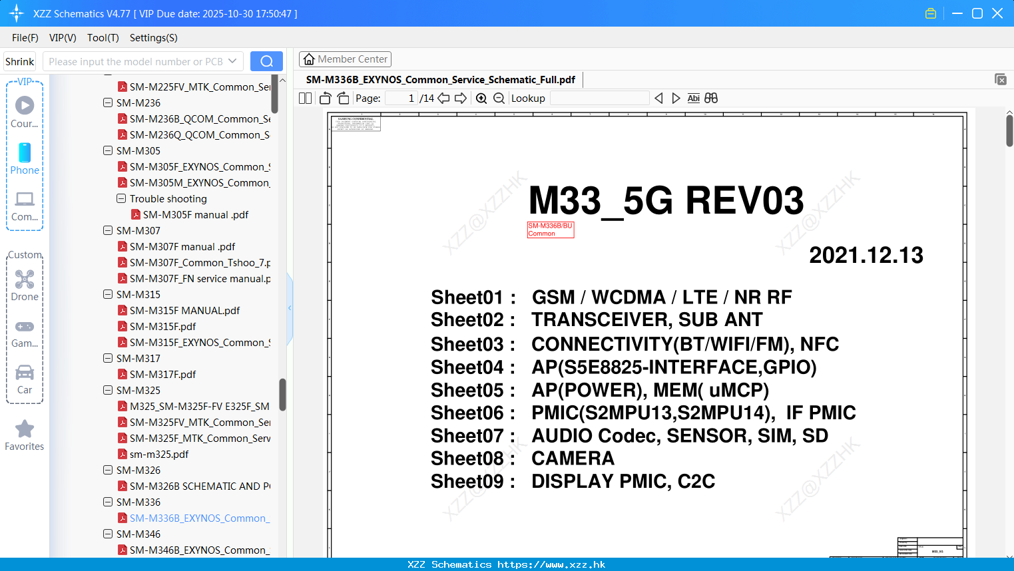Open the Tool(T) menu
This screenshot has width=1014, height=571.
[x=103, y=38]
